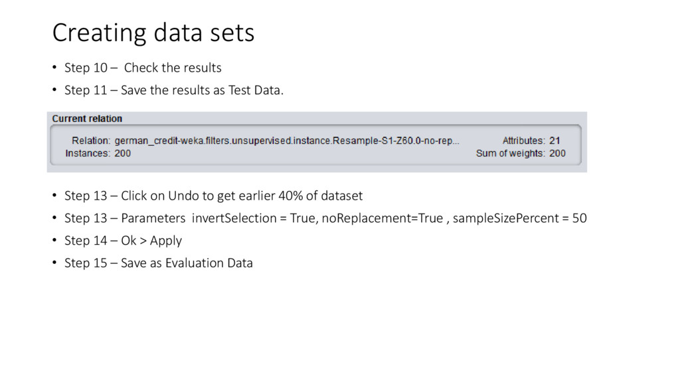
Task: Select the 'Step 10 – Check the results' bullet
Action: 143,68
